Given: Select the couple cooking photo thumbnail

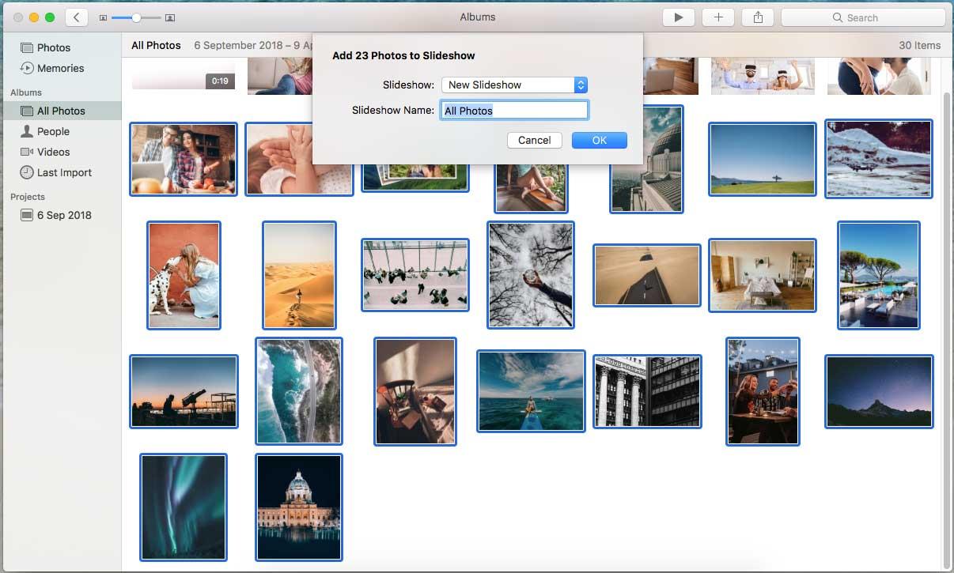Looking at the screenshot, I should 184,159.
